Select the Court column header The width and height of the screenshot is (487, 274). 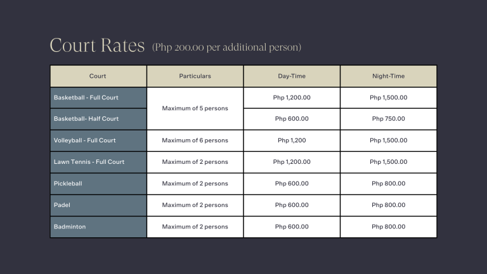tap(98, 76)
